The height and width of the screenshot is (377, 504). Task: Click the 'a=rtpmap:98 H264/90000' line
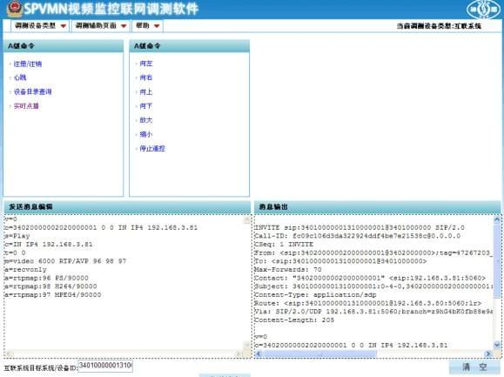50,286
